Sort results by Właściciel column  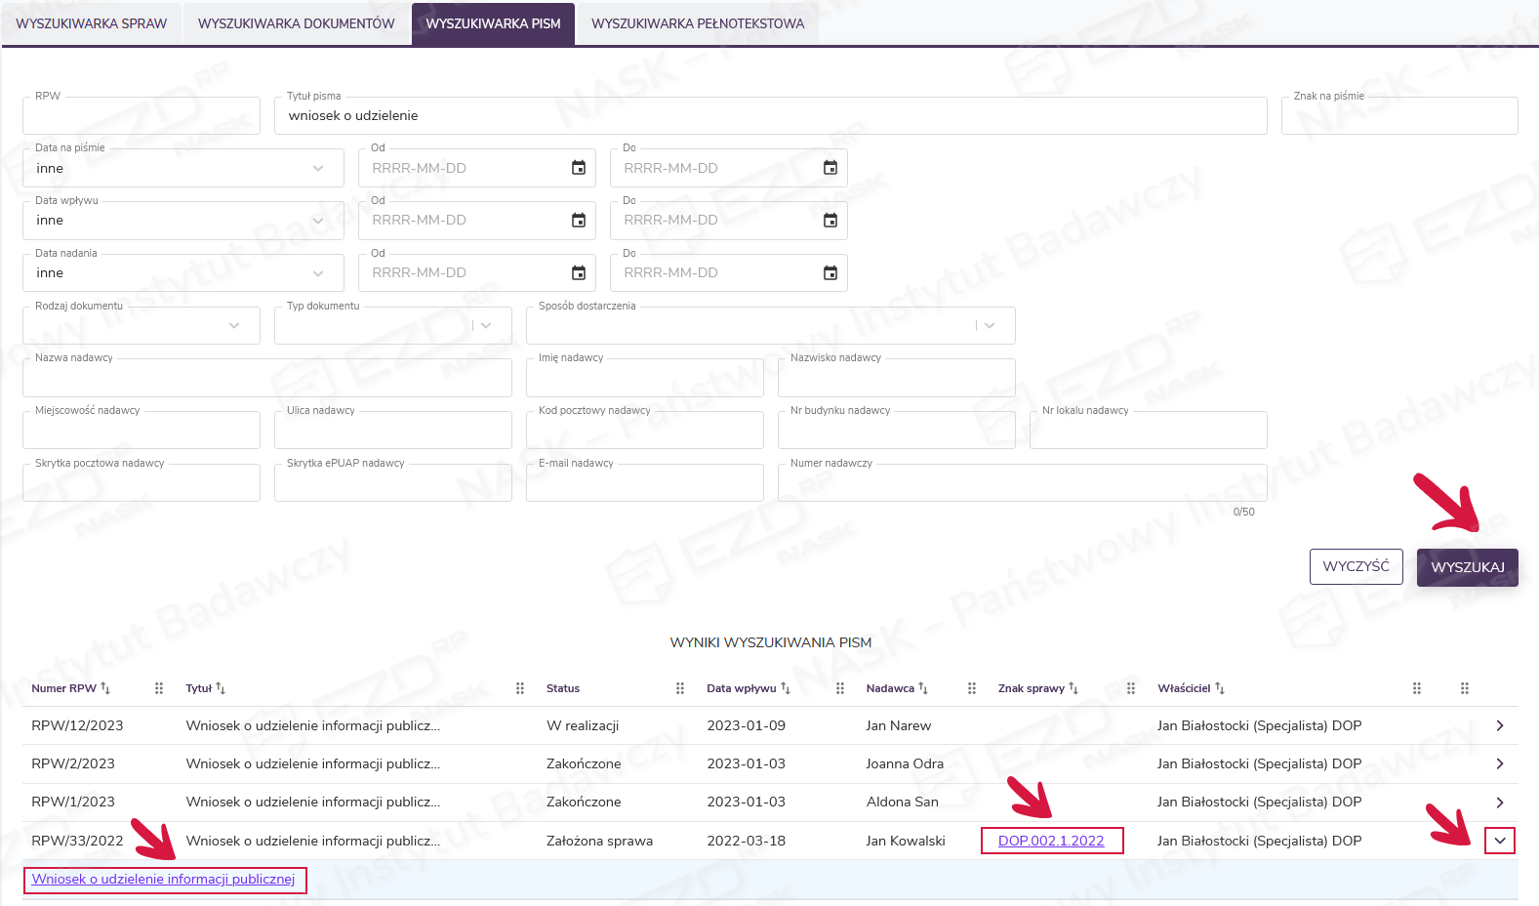1220,688
